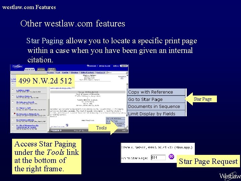
Task: Check the box beside result number 11
Action: tap(13, 108)
